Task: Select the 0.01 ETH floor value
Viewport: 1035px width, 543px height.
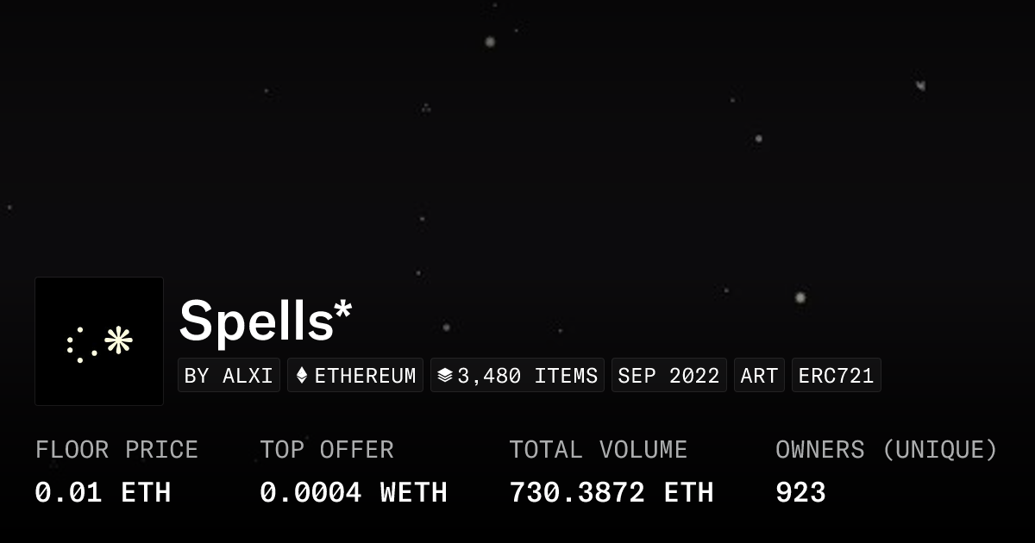Action: click(x=103, y=492)
